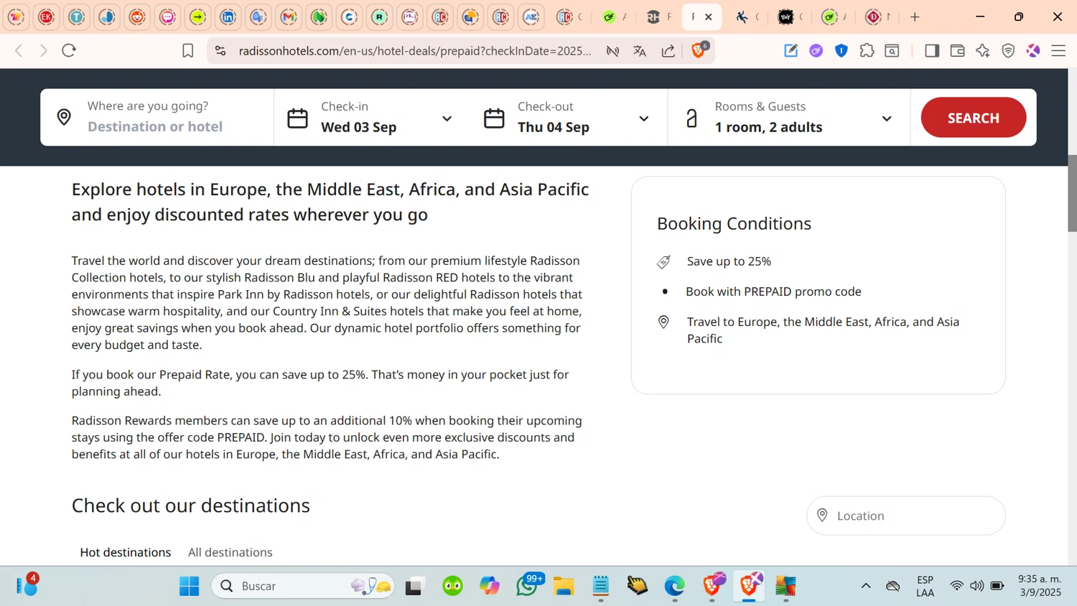Open Leo AI assistant star icon
The image size is (1077, 606).
(983, 50)
